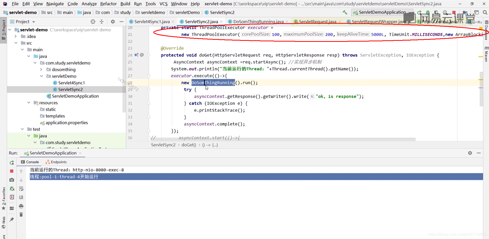Image resolution: width=489 pixels, height=239 pixels.
Task: Stop the app using the top toolbar stop icon
Action: click(x=454, y=12)
